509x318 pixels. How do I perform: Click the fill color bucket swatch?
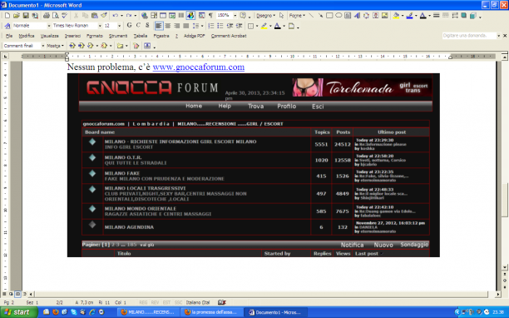tap(396, 15)
